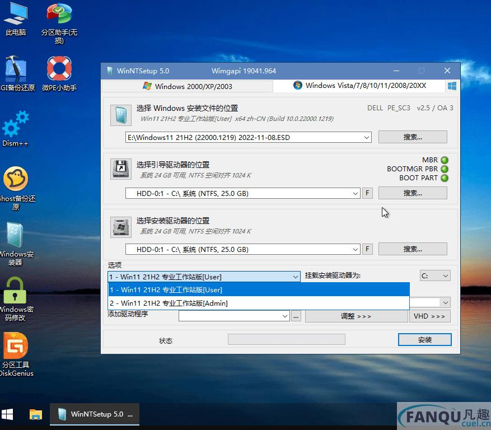Click the boot drive floppy disk icon
The height and width of the screenshot is (430, 491).
[x=121, y=169]
